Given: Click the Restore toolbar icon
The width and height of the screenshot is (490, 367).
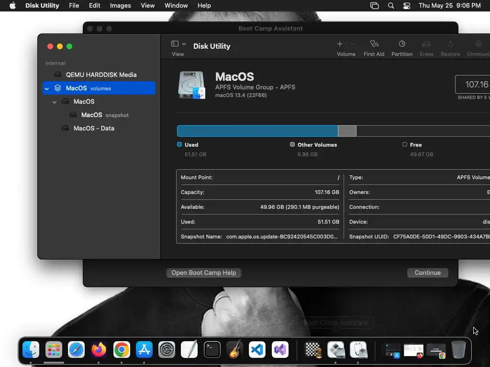Looking at the screenshot, I should click(450, 44).
